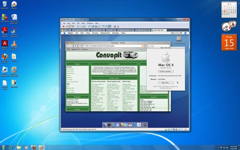Open Windows Explorer folder on the taskbar
Image resolution: width=240 pixels, height=150 pixels.
pos(19,148)
